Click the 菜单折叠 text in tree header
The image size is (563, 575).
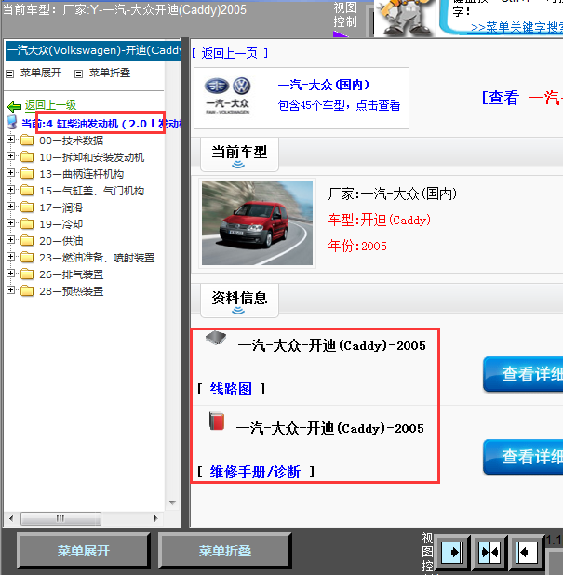pos(110,73)
